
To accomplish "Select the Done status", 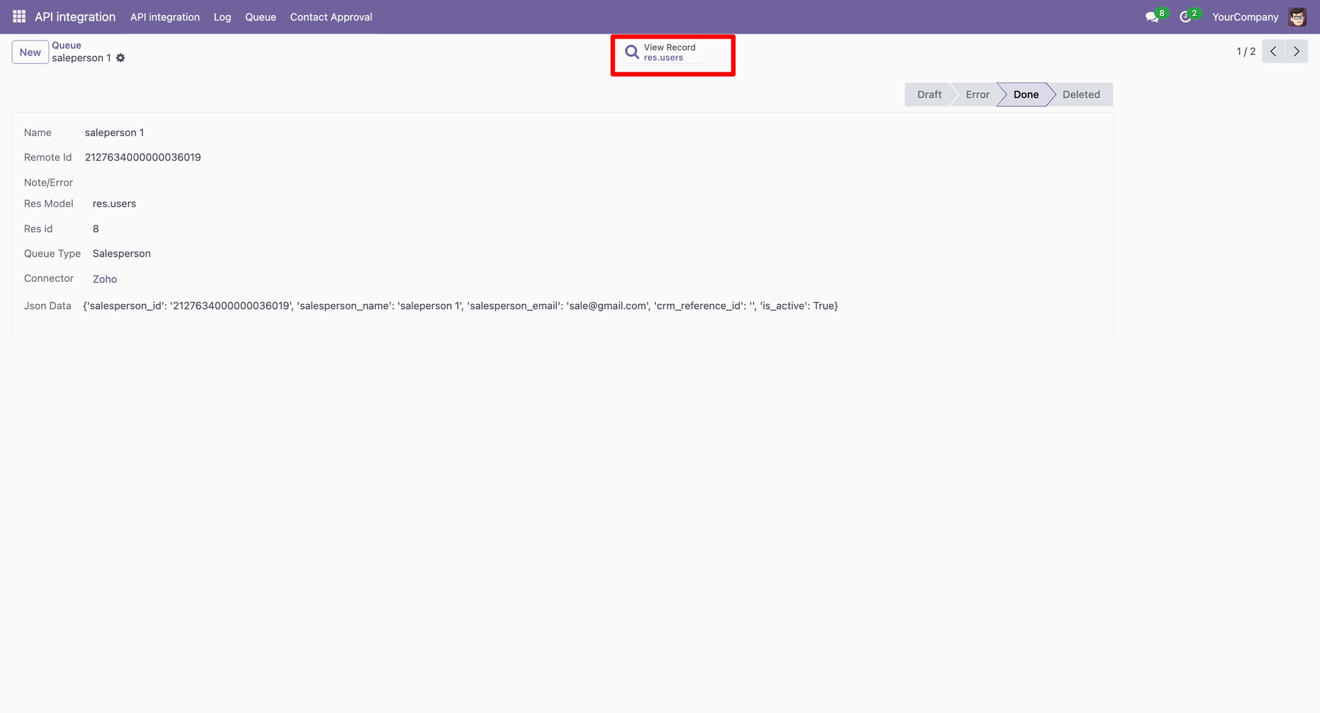I will [1026, 95].
